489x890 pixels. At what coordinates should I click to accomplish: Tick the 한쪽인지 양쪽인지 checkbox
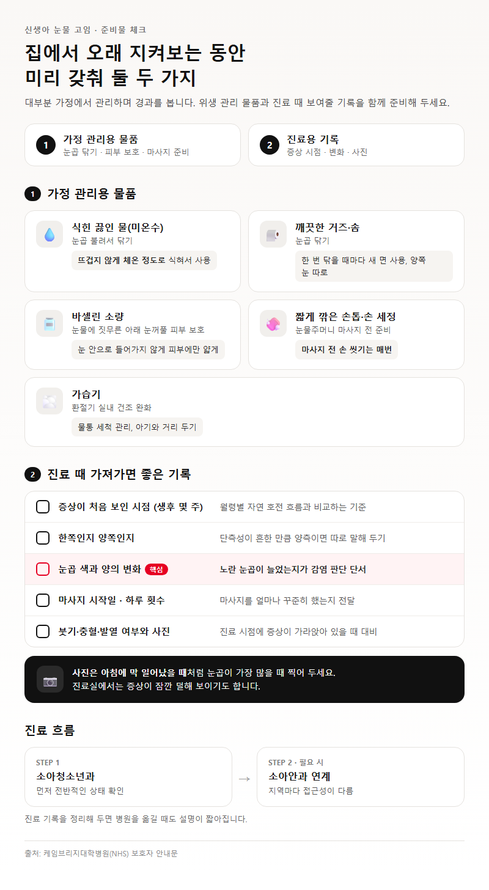[43, 538]
